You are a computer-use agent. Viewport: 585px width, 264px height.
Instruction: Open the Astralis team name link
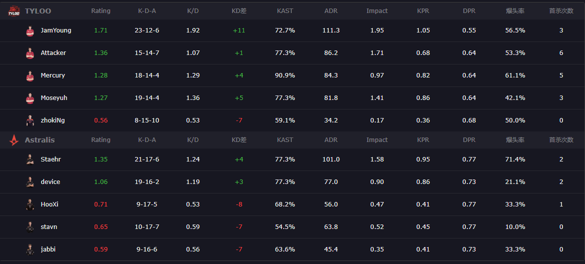point(40,140)
